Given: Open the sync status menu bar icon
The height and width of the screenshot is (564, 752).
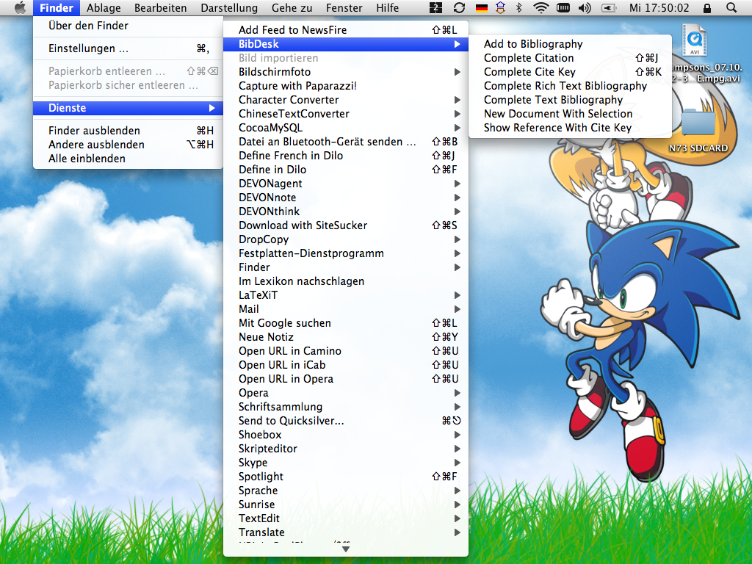Looking at the screenshot, I should click(x=459, y=7).
